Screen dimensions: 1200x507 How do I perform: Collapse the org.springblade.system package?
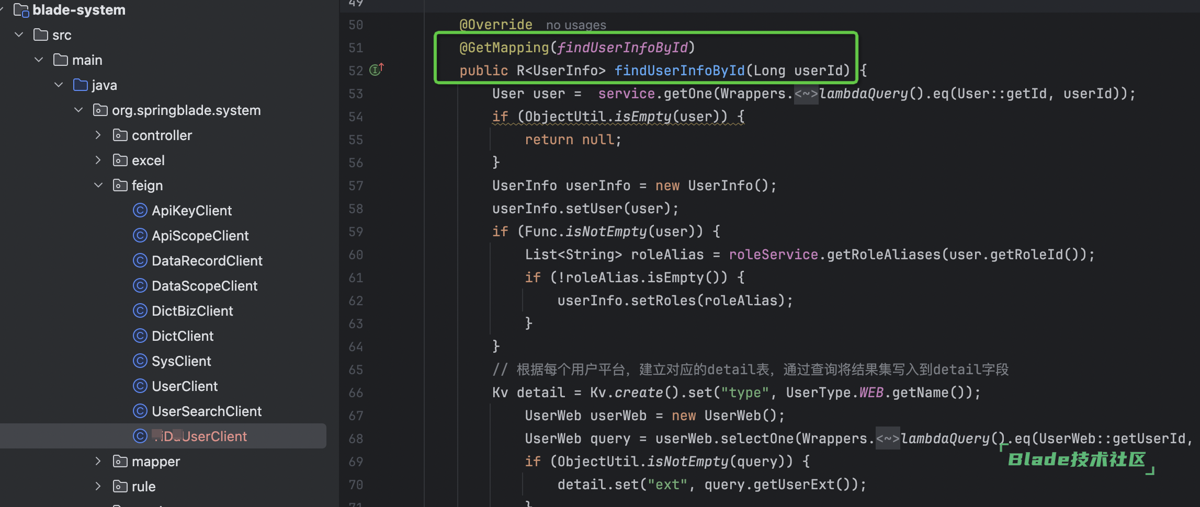pos(78,110)
